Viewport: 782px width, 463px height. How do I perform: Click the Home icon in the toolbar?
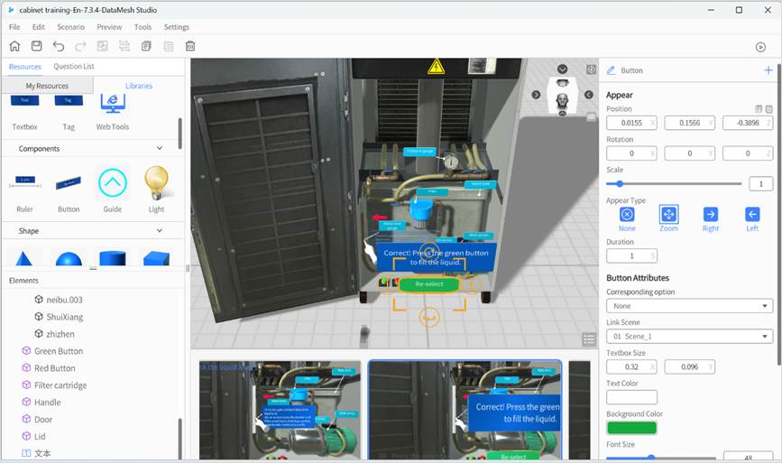pyautogui.click(x=14, y=46)
